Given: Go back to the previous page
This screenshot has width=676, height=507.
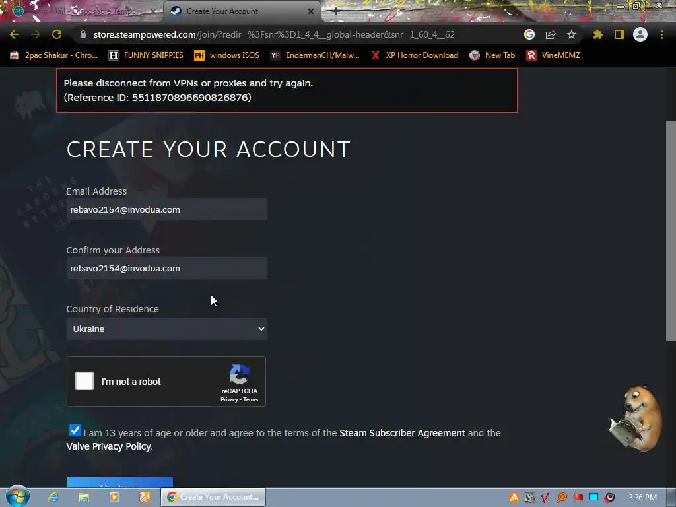Looking at the screenshot, I should 15,34.
